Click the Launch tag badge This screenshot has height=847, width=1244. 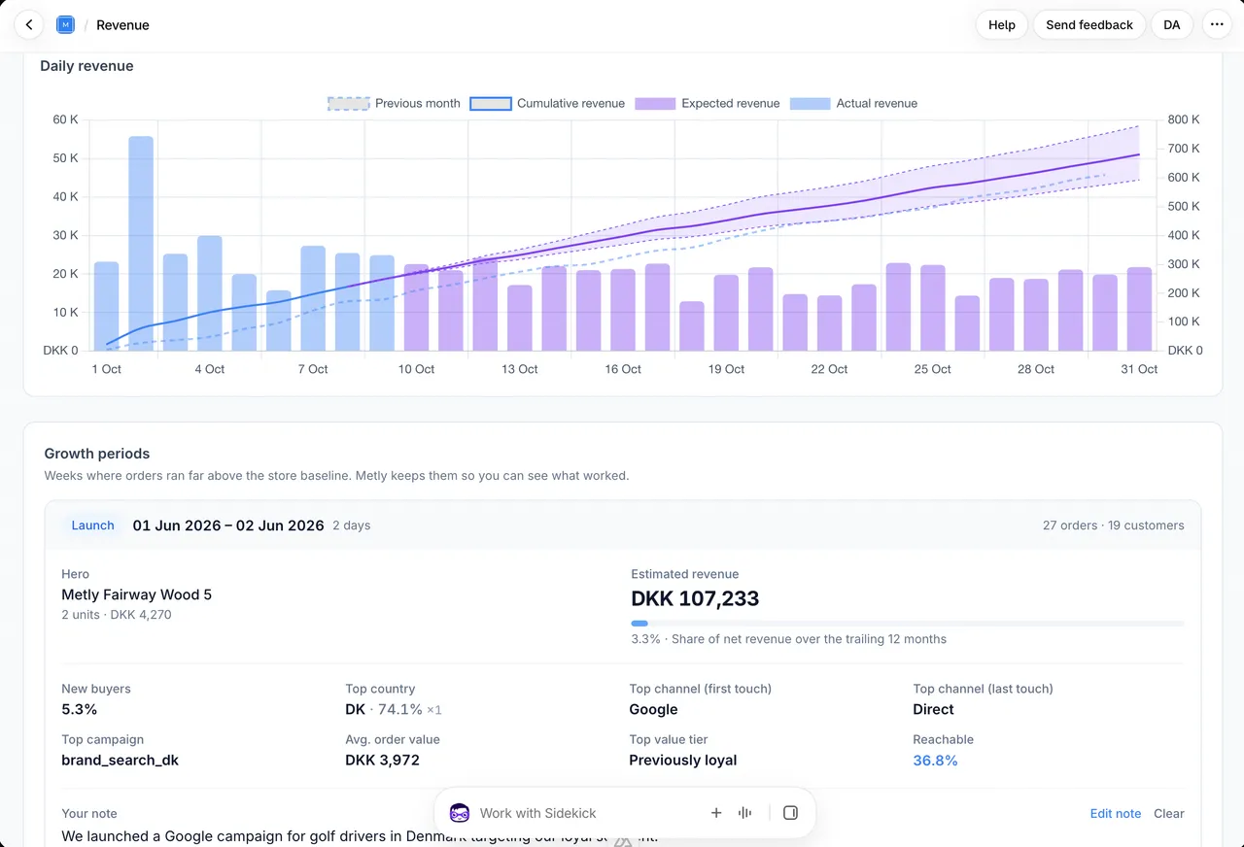click(x=92, y=525)
